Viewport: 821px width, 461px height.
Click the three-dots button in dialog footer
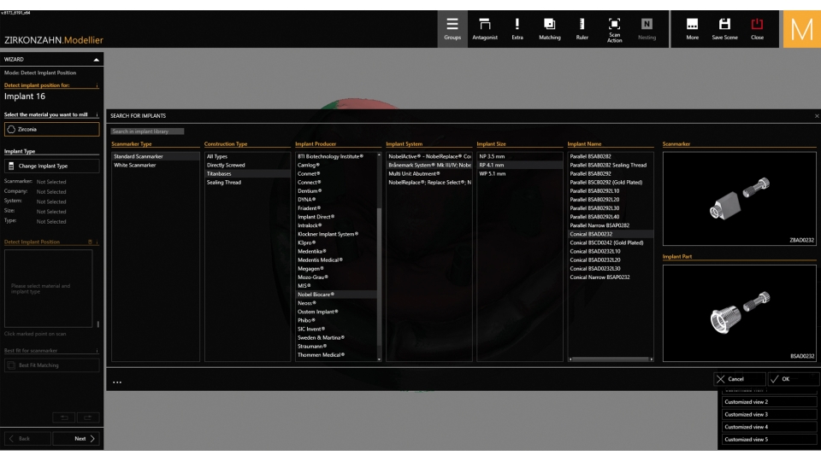coord(117,382)
